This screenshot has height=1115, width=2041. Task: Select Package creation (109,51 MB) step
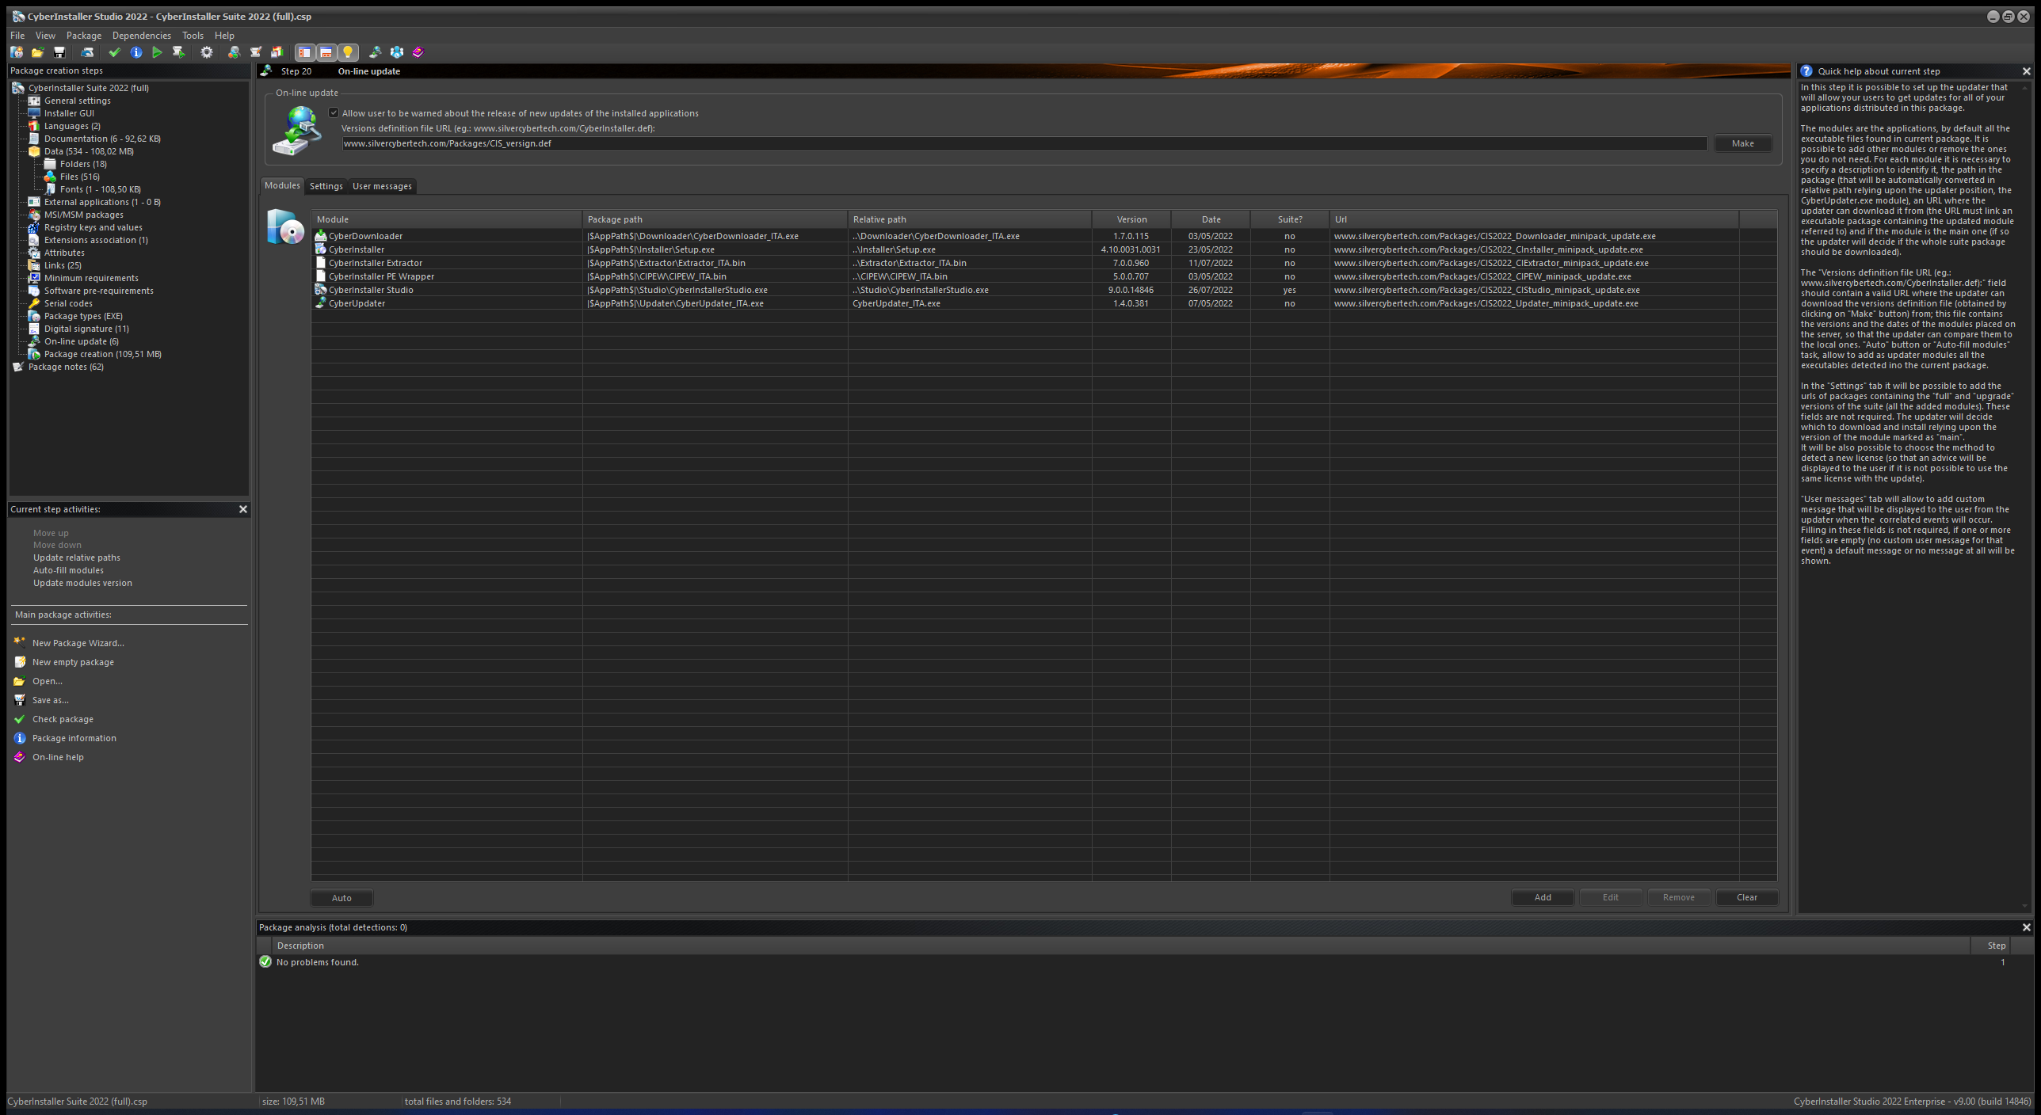tap(103, 354)
